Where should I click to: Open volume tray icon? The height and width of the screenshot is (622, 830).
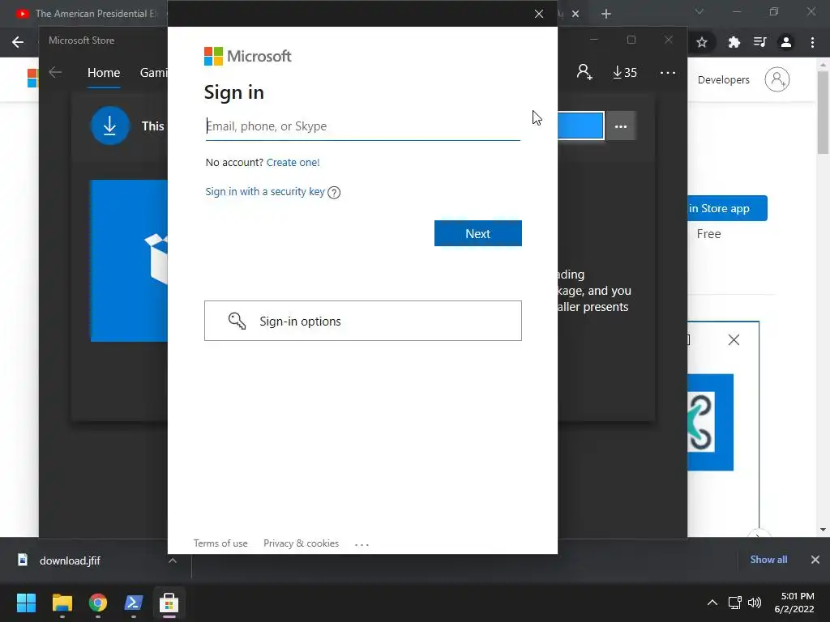[x=755, y=603]
